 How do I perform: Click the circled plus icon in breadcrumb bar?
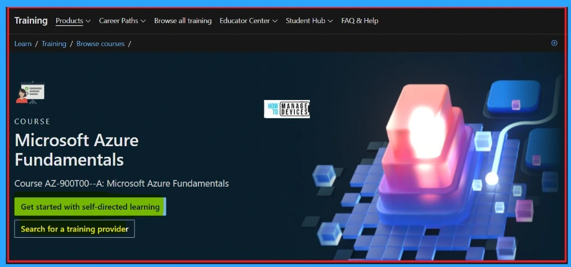pos(554,43)
